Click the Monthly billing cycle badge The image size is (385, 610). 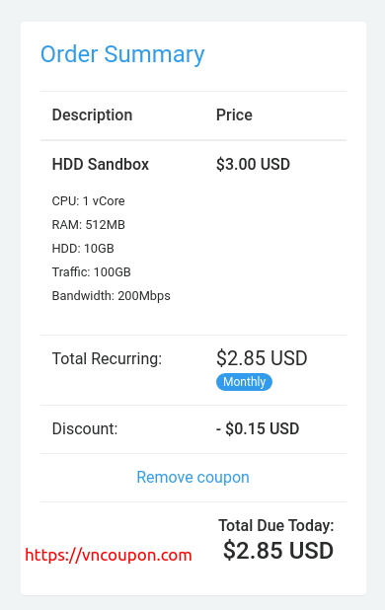[244, 382]
